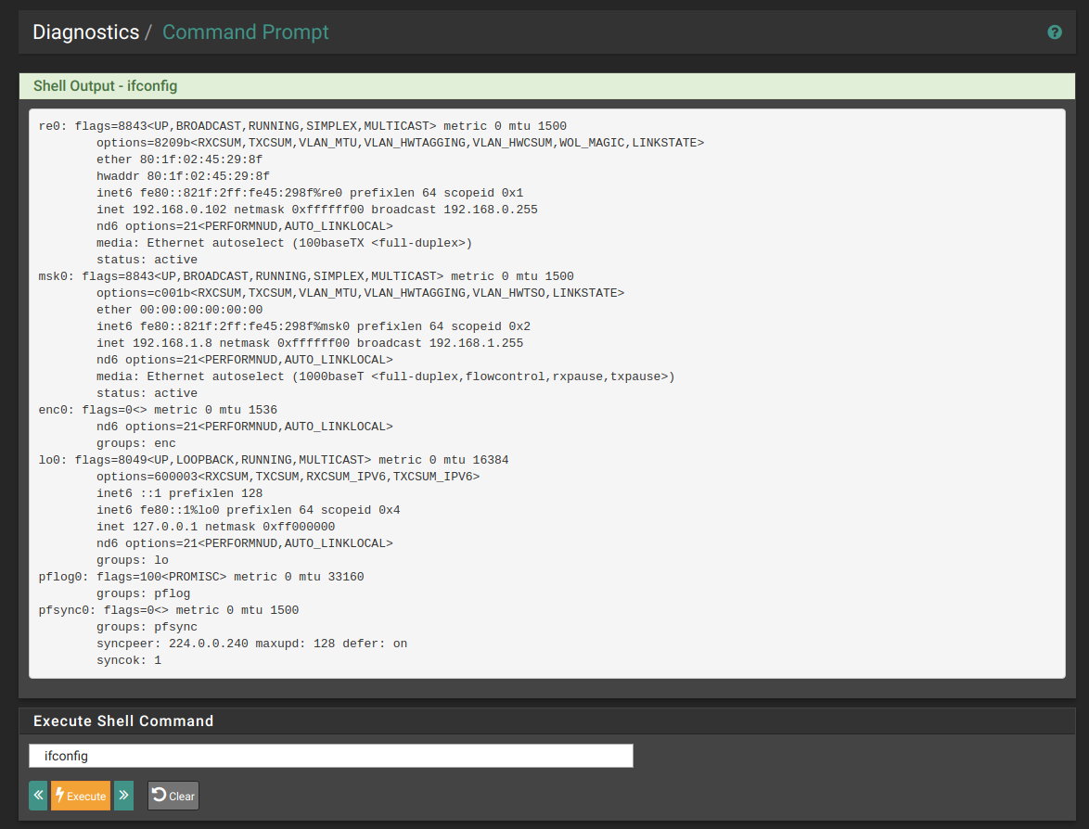Click the Diagnostics breadcrumb
1089x829 pixels.
point(85,32)
